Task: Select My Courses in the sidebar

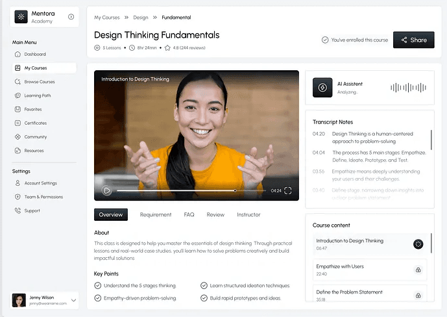Action: point(44,68)
